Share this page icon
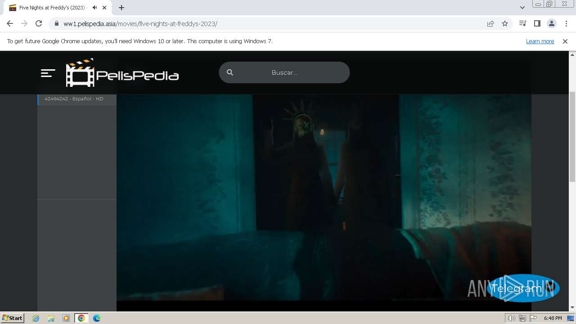This screenshot has width=576, height=324. 490,23
